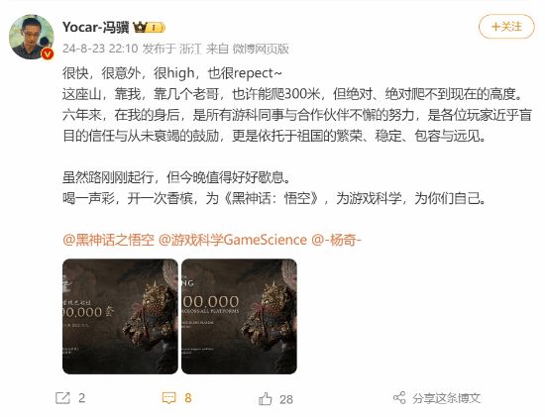Click the repost count 2
This screenshot has width=545, height=417.
point(81,398)
